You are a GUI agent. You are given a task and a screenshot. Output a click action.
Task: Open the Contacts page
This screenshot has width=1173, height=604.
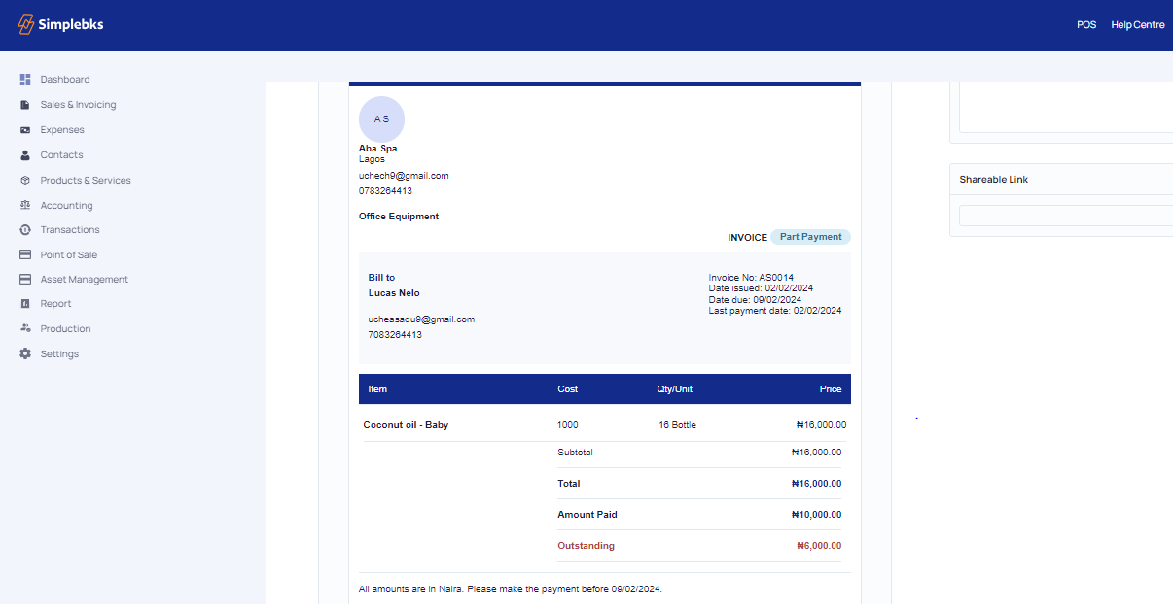[61, 155]
